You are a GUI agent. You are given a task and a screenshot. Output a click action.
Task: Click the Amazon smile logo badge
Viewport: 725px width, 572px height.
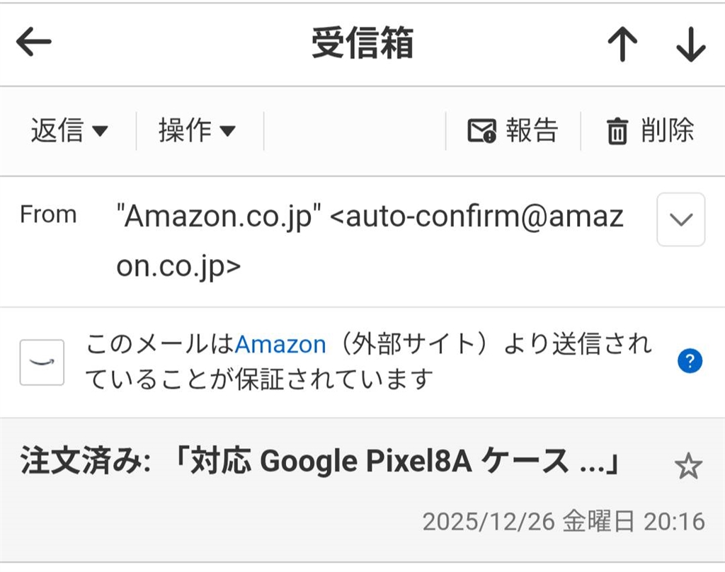pos(42,362)
